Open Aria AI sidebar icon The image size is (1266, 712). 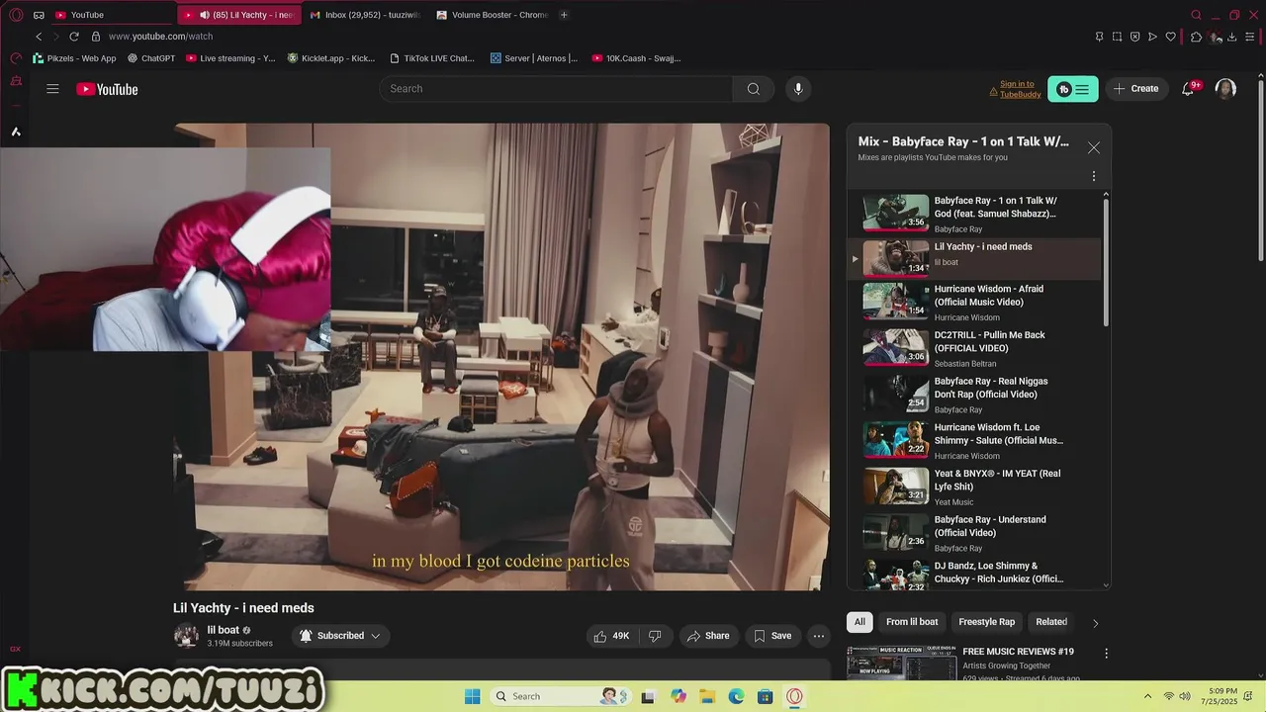click(16, 132)
